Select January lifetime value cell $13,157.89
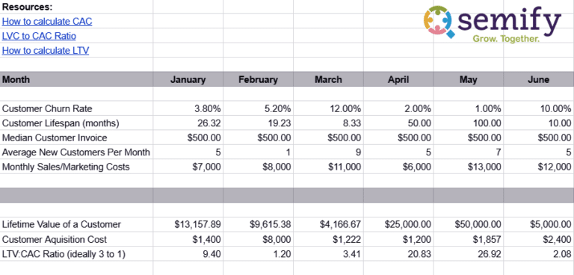 (188, 224)
